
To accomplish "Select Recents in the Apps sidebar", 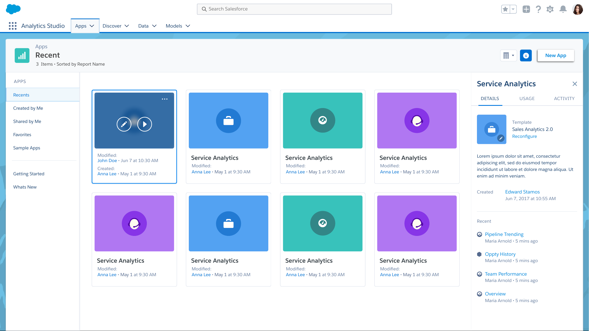I will pyautogui.click(x=43, y=95).
